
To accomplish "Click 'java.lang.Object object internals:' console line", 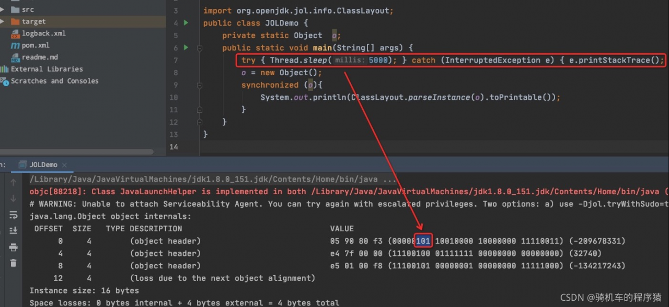I will click(x=110, y=216).
